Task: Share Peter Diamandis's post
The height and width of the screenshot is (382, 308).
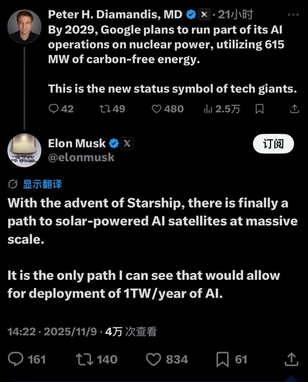Action: click(x=294, y=109)
